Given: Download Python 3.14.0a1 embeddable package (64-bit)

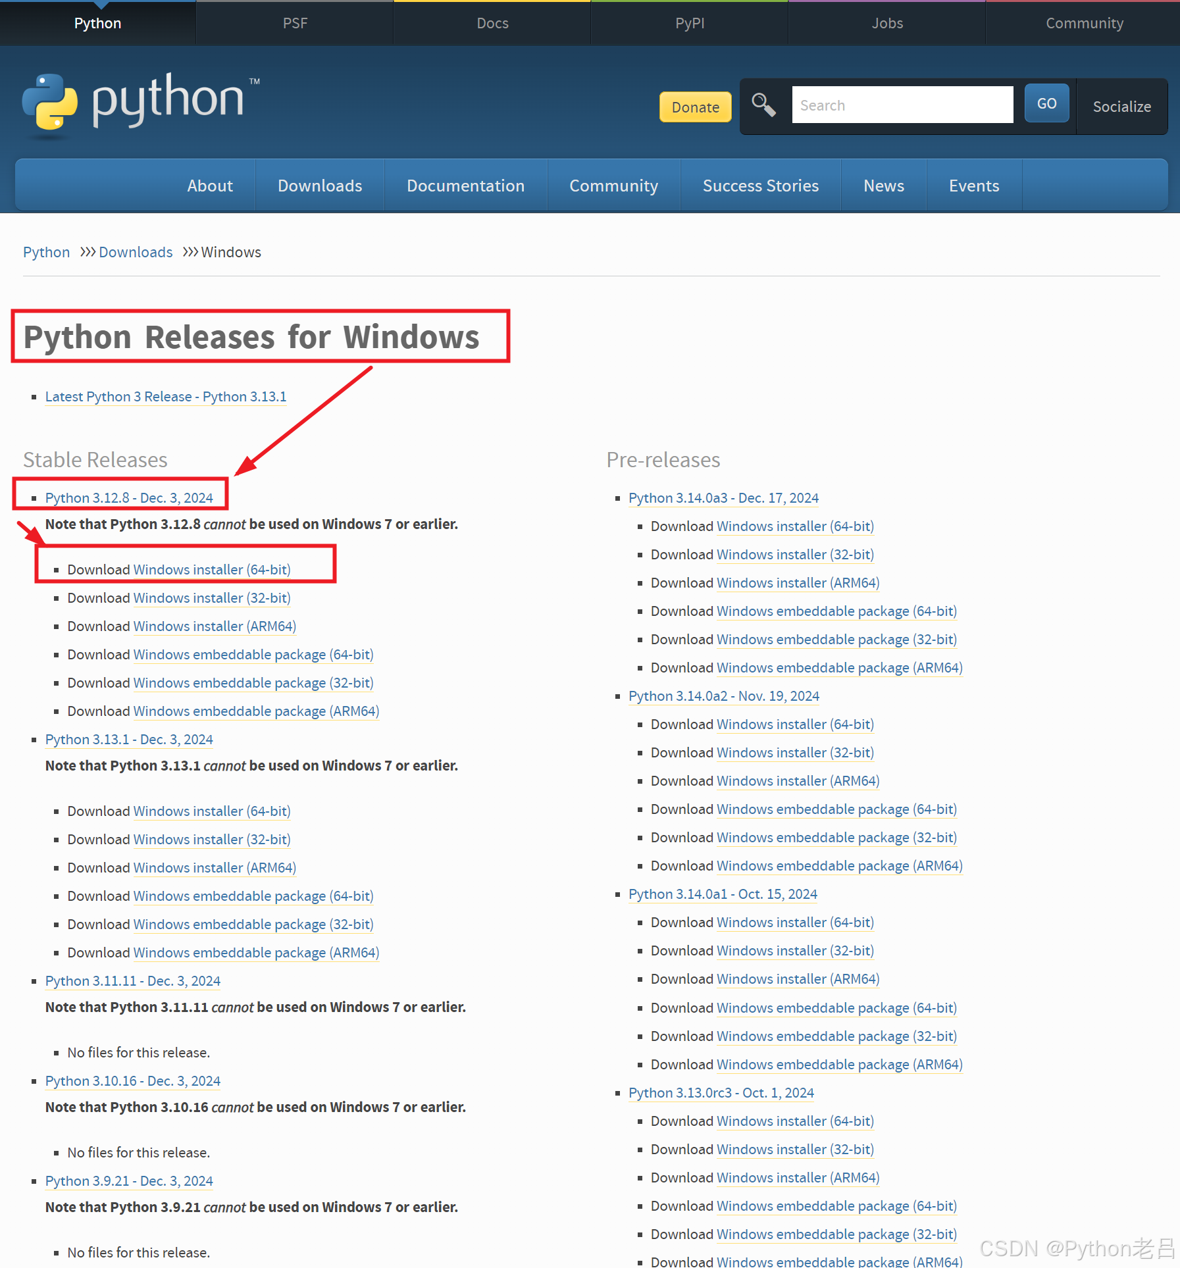Looking at the screenshot, I should [836, 1008].
